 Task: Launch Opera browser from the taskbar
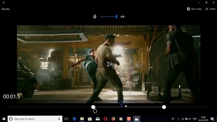click(x=105, y=119)
